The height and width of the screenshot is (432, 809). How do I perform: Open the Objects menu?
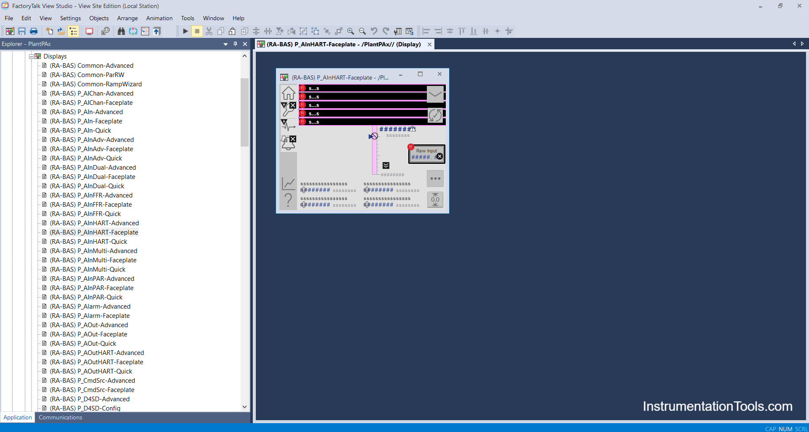click(99, 18)
